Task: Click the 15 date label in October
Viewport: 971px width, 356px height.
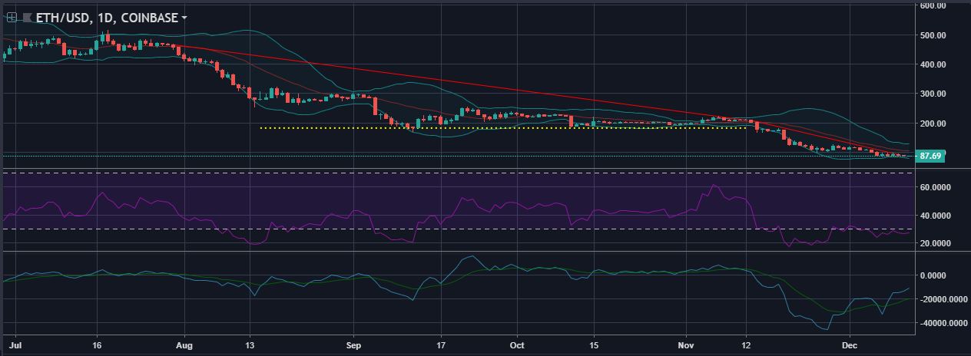Action: pyautogui.click(x=592, y=345)
